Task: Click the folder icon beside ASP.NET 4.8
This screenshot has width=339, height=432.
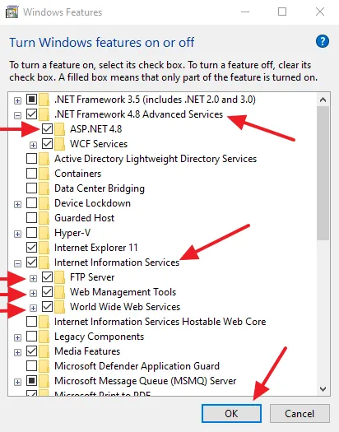Action: (59, 129)
